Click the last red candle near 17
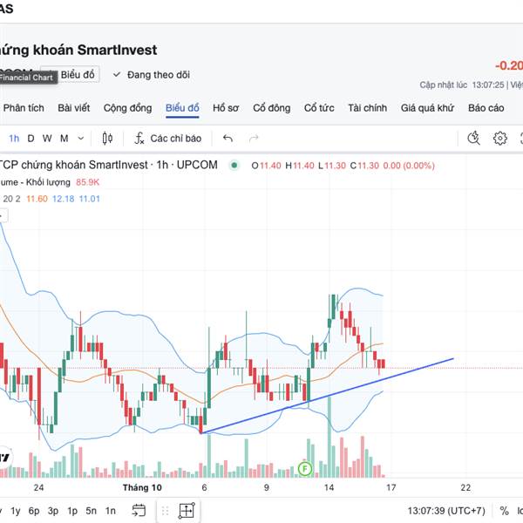523x523 pixels. click(x=383, y=363)
